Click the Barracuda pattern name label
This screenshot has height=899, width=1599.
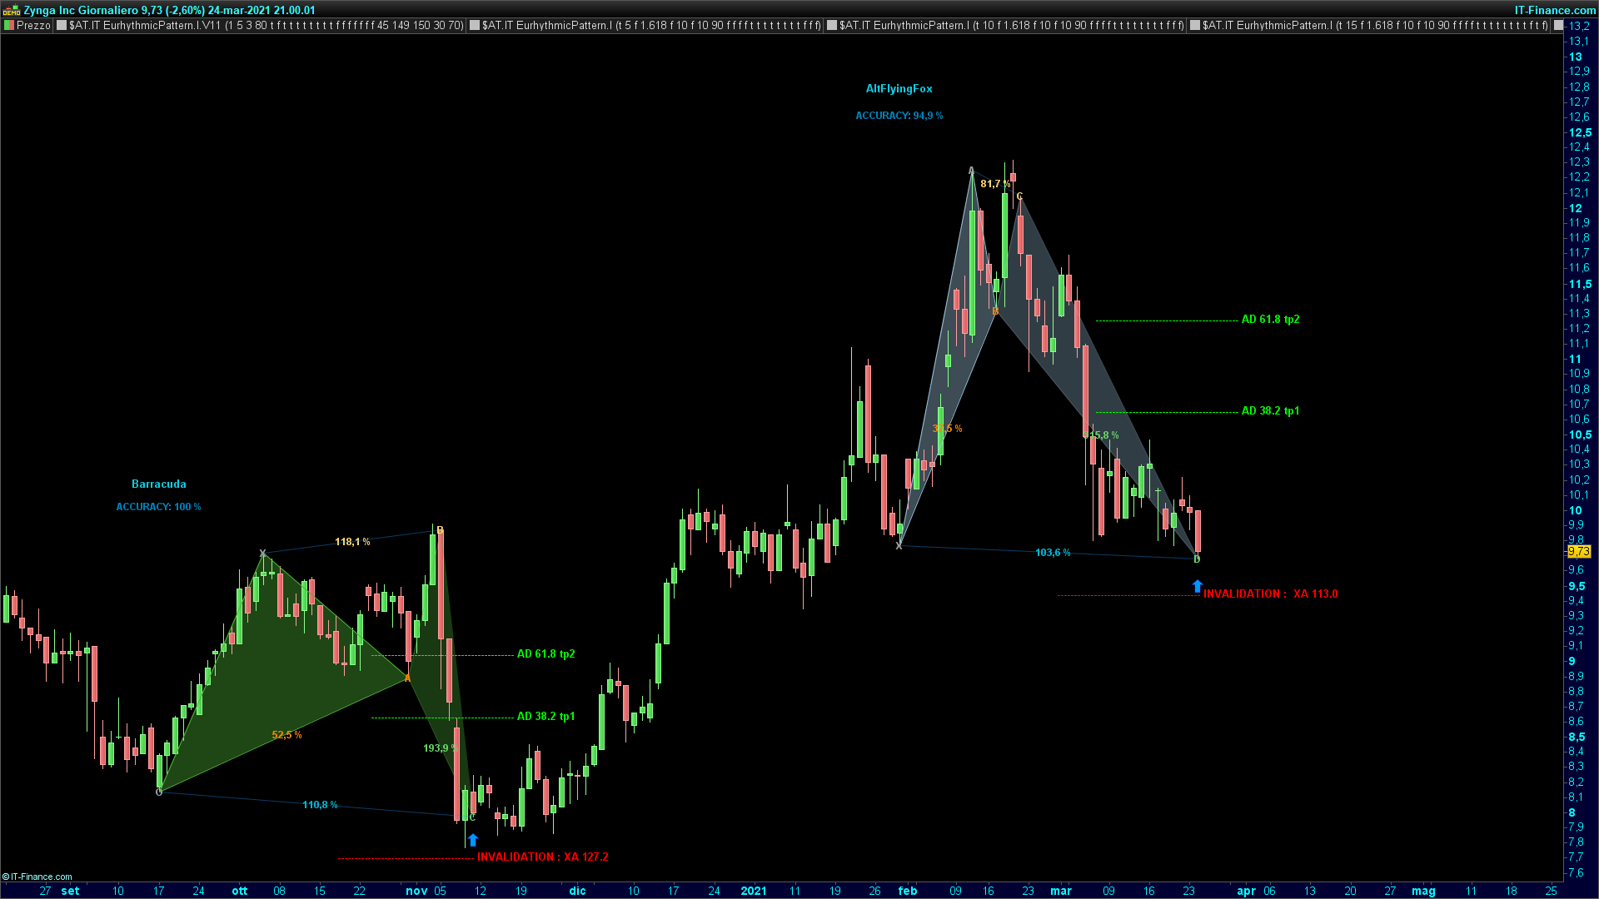(x=159, y=484)
